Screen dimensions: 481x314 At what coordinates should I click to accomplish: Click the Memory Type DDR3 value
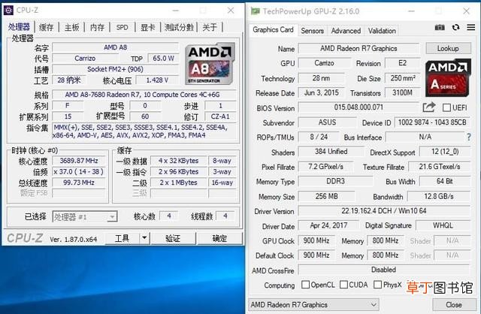pos(335,181)
